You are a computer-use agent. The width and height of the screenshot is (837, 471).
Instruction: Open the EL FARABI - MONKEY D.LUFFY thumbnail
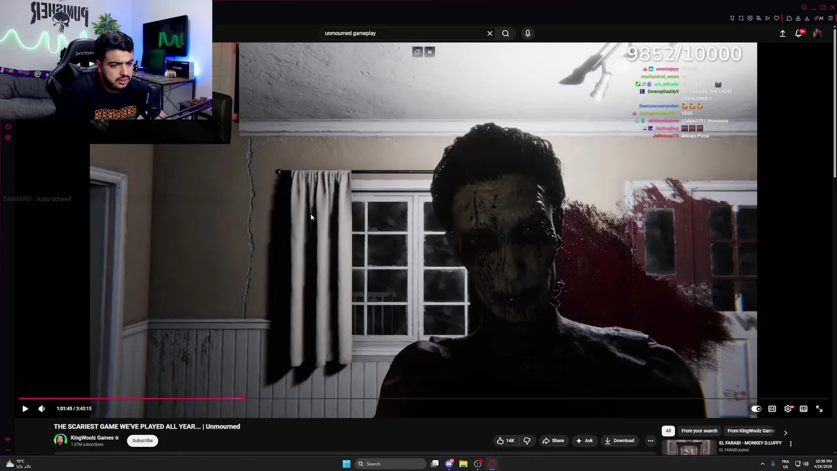click(689, 448)
